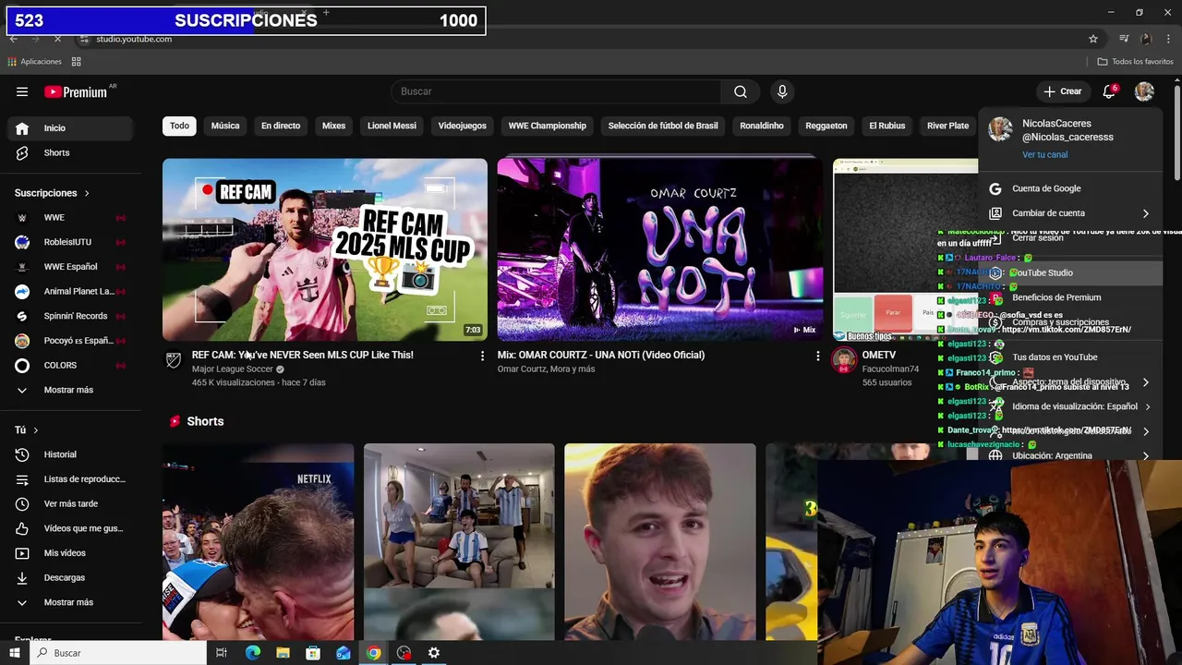Open REF CAM video title link
The height and width of the screenshot is (665, 1182).
(302, 356)
